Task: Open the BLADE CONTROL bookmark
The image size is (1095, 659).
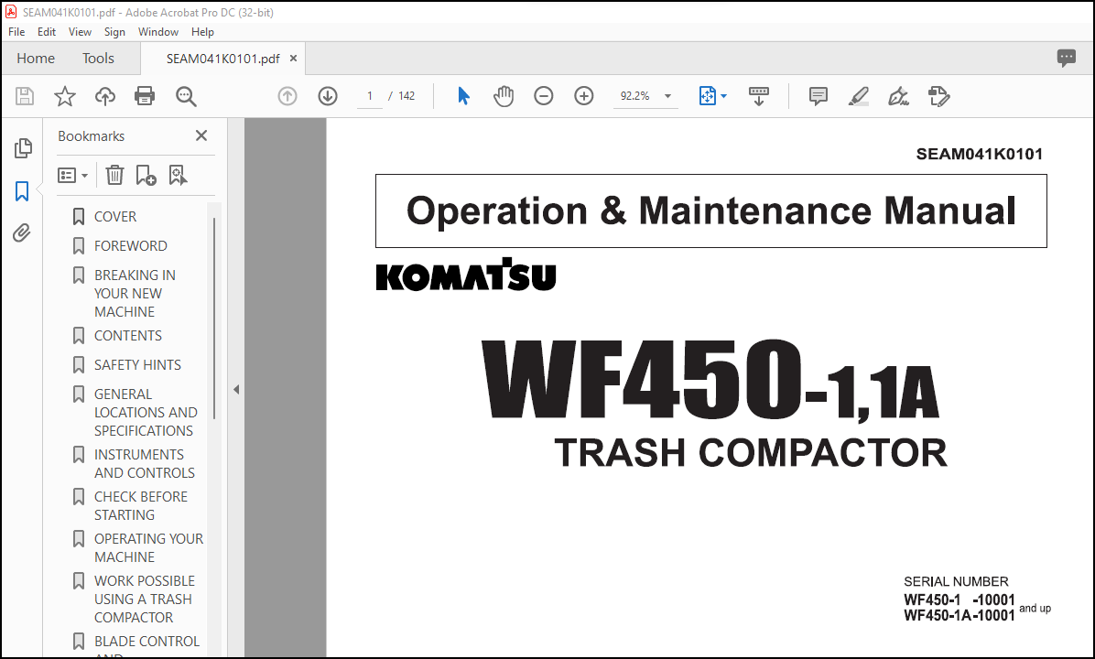Action: pos(146,642)
